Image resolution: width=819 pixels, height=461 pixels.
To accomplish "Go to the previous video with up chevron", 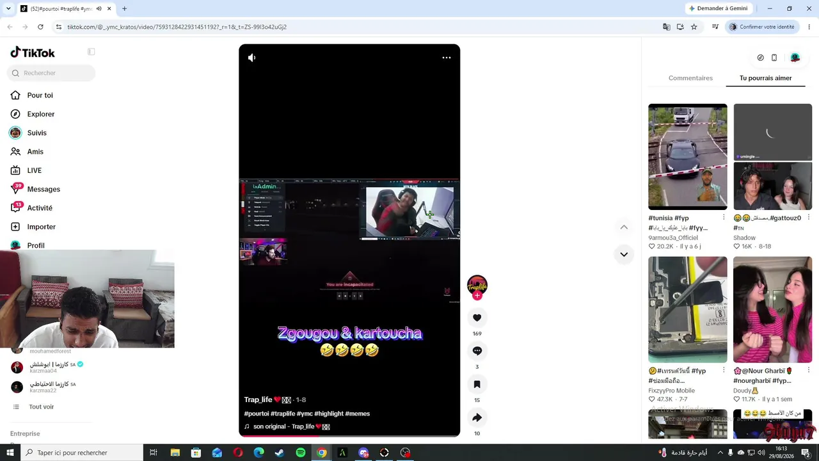I will click(624, 227).
